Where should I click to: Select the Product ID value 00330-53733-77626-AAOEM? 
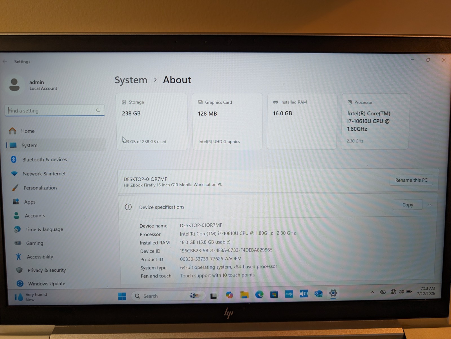tap(211, 259)
